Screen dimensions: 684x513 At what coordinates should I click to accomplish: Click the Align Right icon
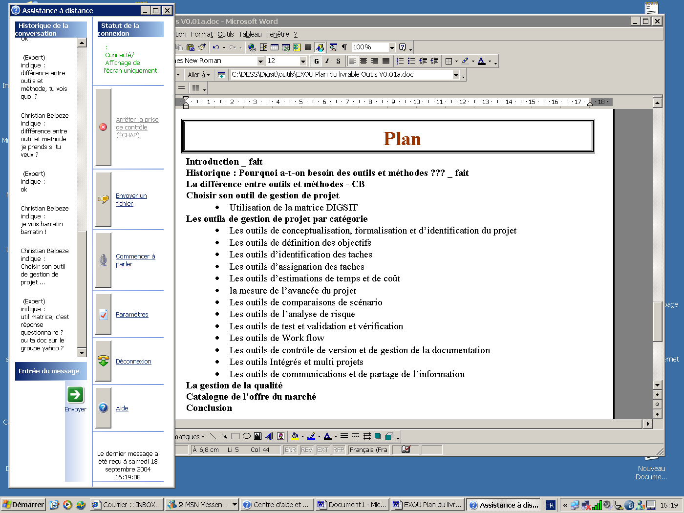click(x=375, y=61)
